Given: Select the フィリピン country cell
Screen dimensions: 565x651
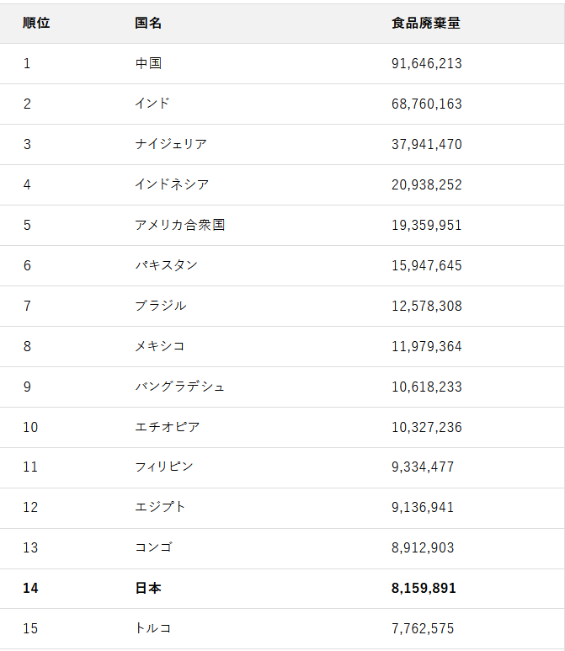Looking at the screenshot, I should (x=164, y=467).
